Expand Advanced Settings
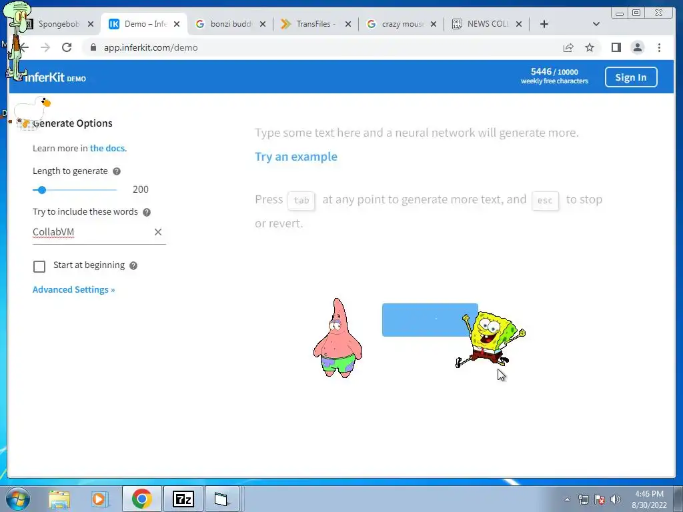This screenshot has width=683, height=512. (x=73, y=289)
